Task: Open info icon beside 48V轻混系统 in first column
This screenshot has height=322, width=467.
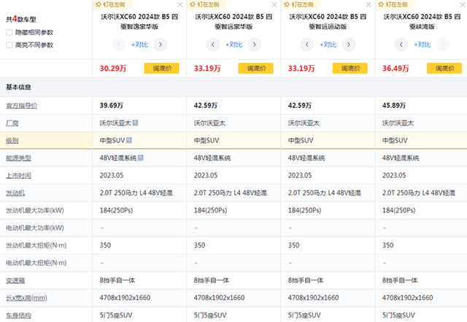Action: click(141, 158)
